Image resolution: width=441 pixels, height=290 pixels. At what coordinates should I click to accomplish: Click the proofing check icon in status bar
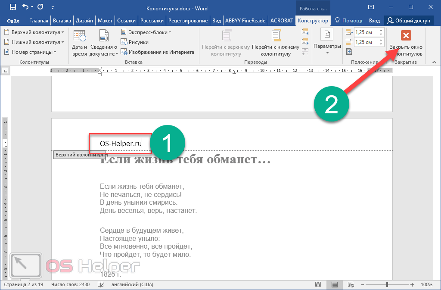[101, 284]
